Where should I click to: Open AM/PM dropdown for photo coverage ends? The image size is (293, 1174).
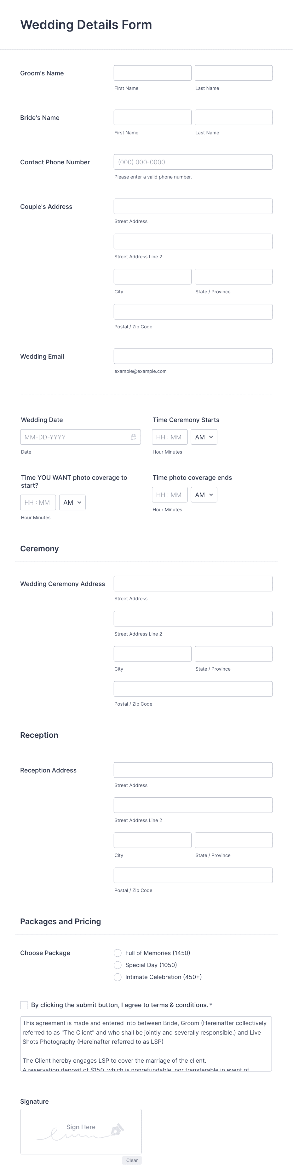(x=204, y=495)
